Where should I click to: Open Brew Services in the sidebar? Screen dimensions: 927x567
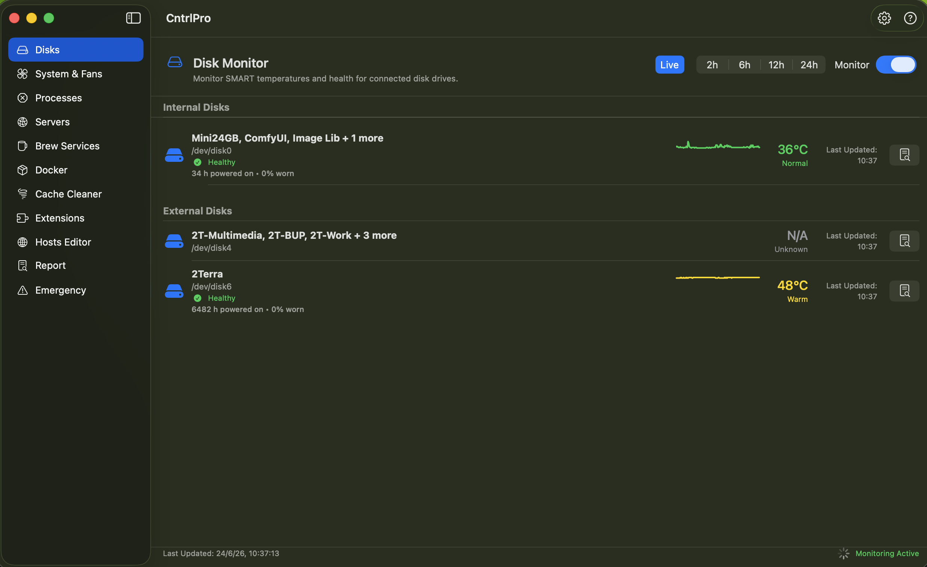[75, 146]
